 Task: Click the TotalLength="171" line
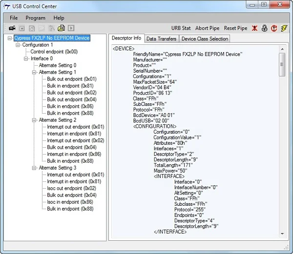(173, 165)
